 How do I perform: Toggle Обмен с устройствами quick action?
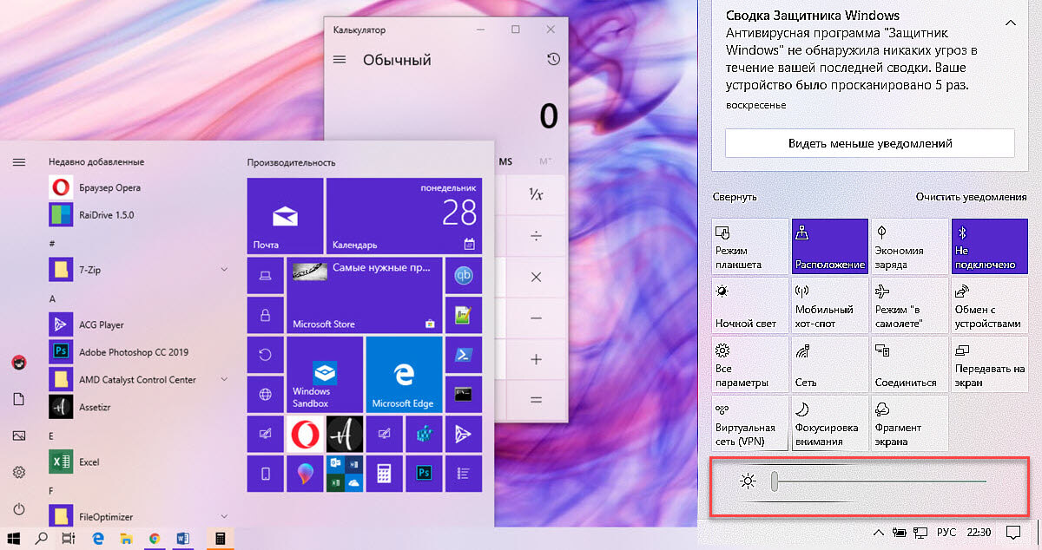[990, 304]
